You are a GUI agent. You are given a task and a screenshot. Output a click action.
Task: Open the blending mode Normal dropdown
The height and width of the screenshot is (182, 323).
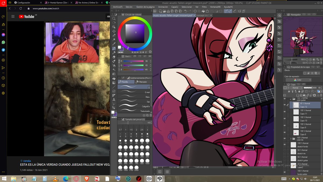click(x=296, y=88)
